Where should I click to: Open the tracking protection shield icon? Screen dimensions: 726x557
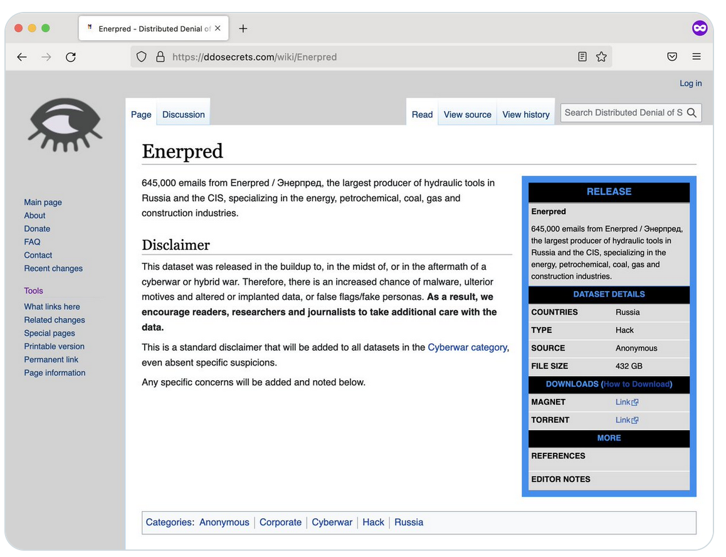point(142,57)
